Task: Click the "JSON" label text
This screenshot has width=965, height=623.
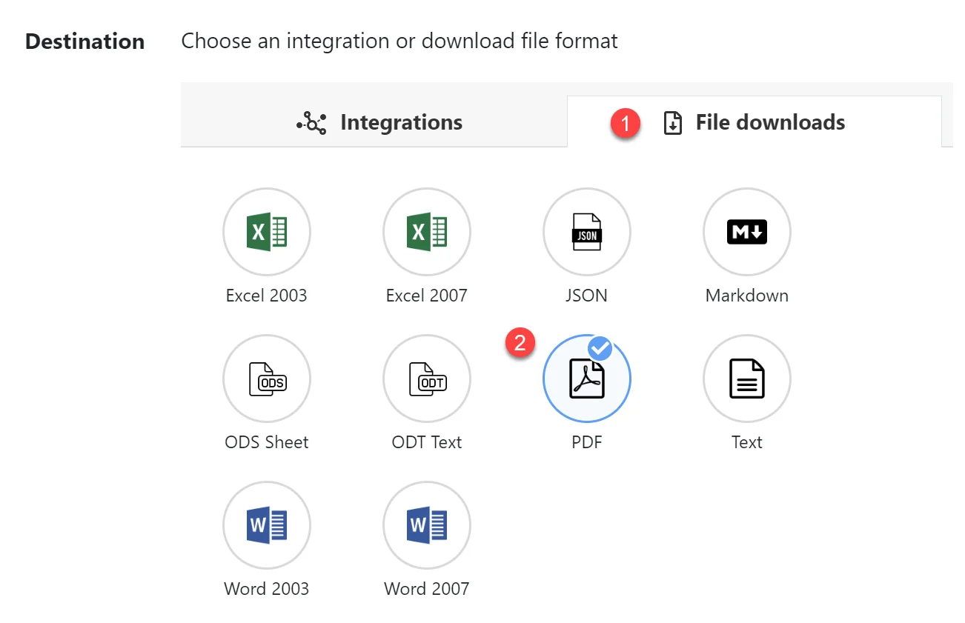Action: [x=587, y=296]
